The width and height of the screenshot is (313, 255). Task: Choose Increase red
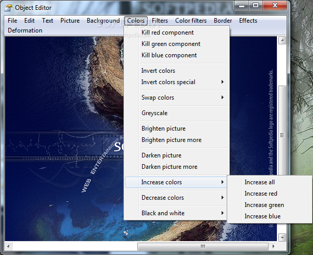coord(270,194)
